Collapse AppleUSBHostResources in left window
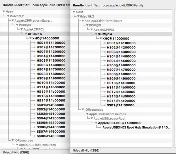This screenshot has height=154, width=176. (17, 145)
